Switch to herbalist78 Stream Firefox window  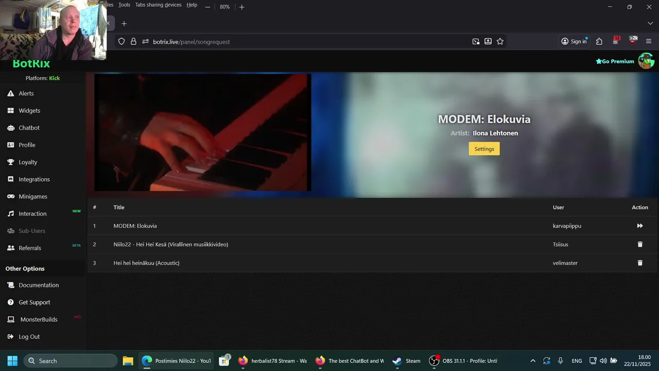(x=273, y=361)
